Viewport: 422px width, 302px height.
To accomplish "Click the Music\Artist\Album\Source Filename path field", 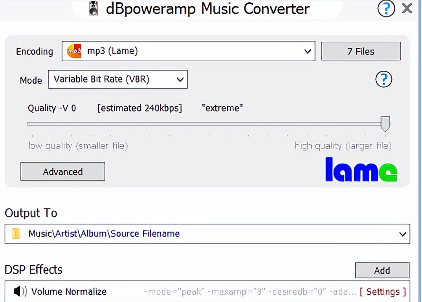I will (207, 234).
